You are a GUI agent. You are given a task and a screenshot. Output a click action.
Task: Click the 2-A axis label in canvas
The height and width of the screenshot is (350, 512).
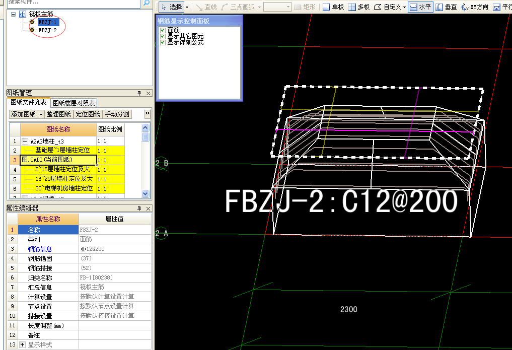pyautogui.click(x=161, y=234)
